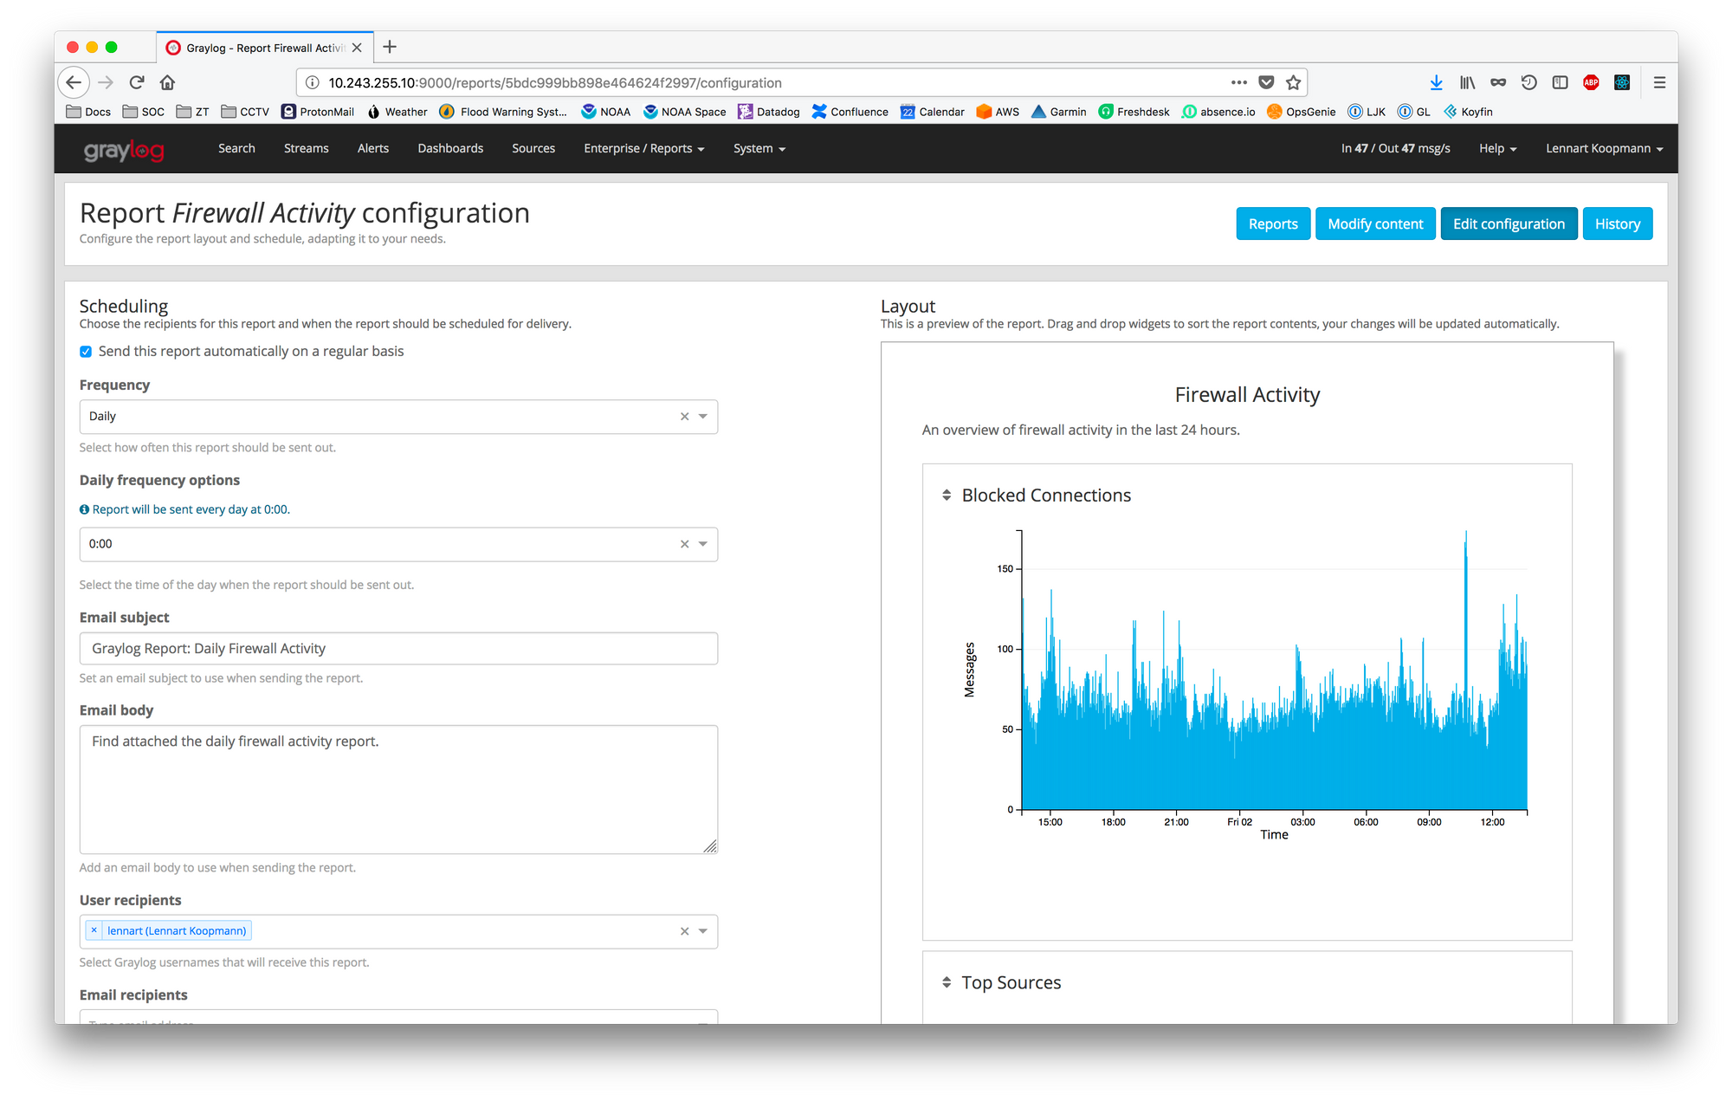Click the browser home icon
1732x1101 pixels.
tap(167, 82)
